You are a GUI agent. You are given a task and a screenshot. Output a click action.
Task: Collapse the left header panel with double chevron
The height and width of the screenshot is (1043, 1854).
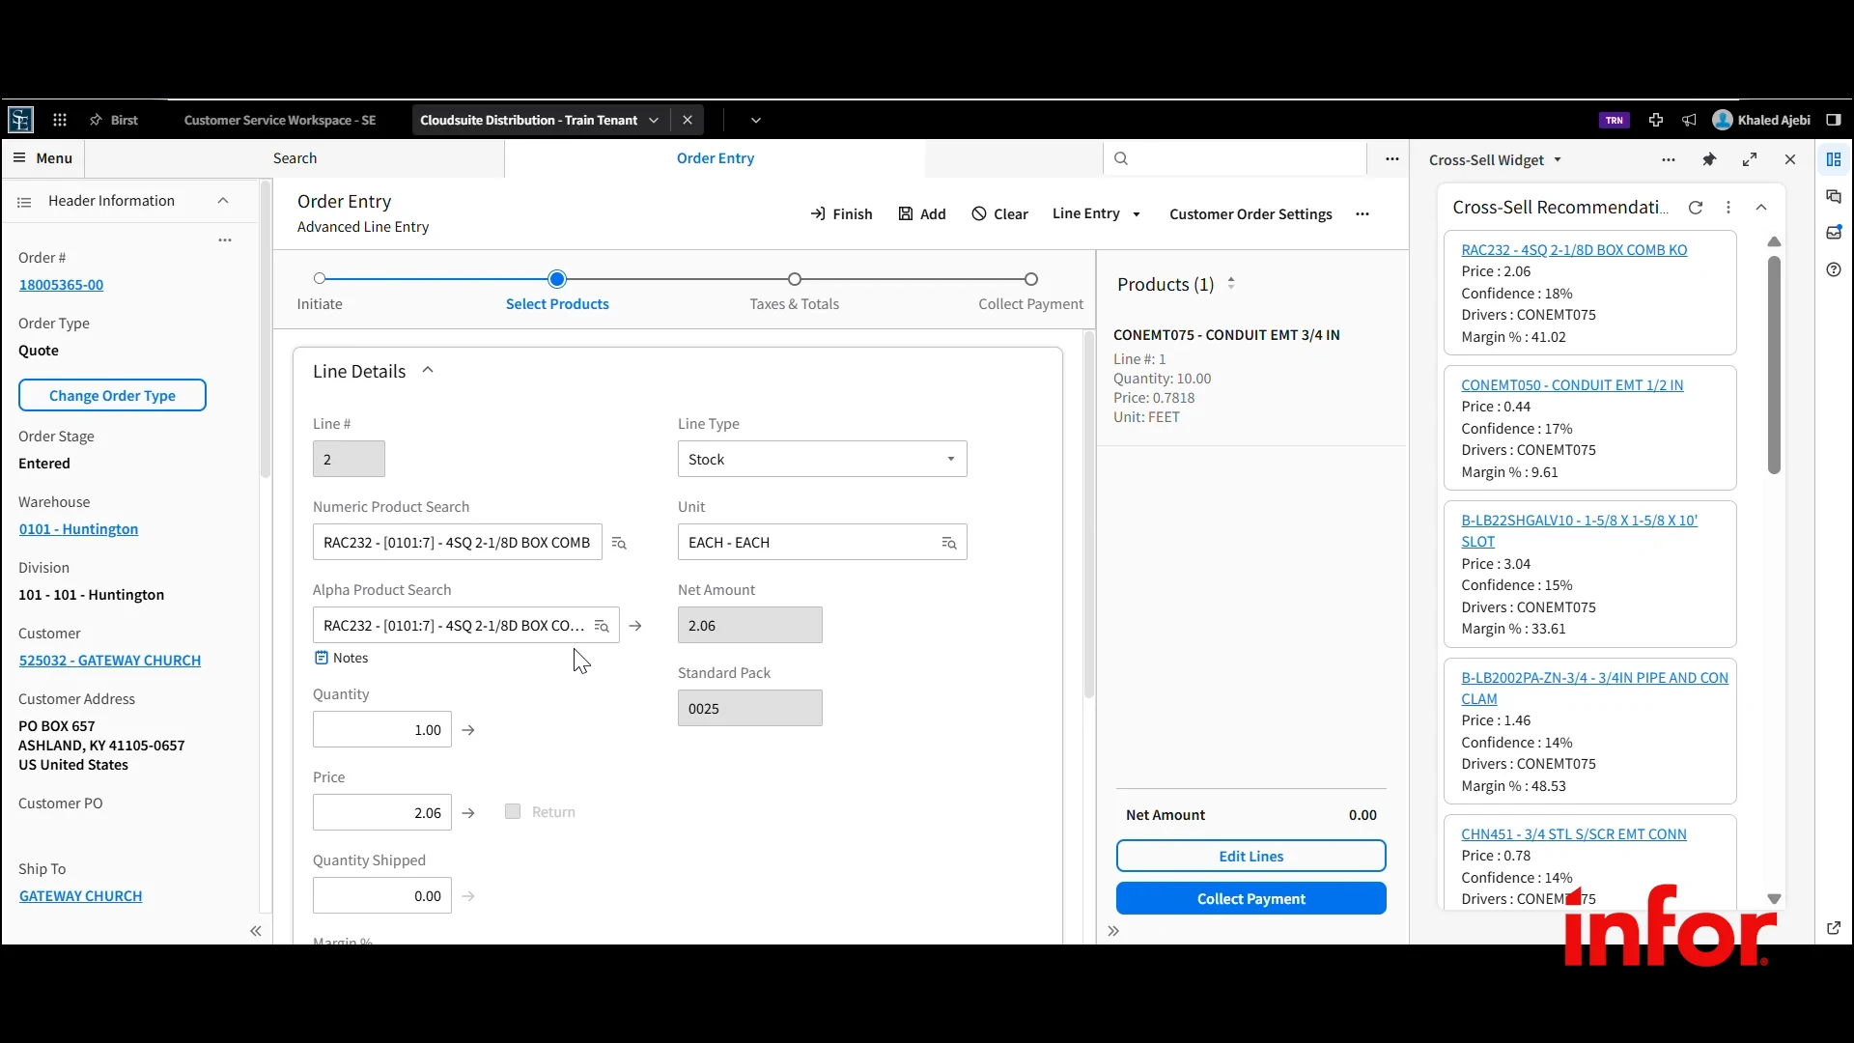[x=256, y=931]
